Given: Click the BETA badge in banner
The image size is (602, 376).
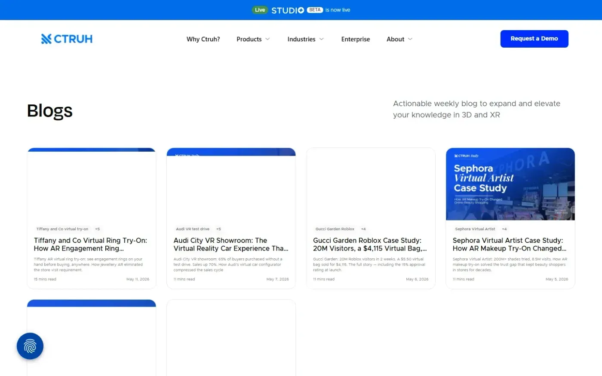Looking at the screenshot, I should click(315, 10).
